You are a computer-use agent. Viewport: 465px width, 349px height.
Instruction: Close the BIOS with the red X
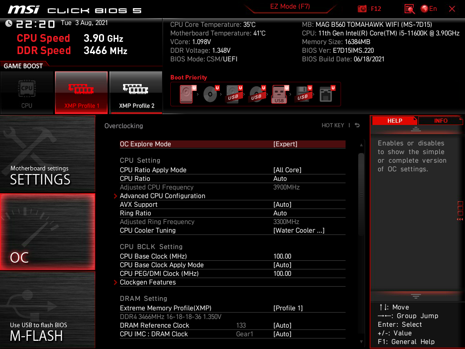(x=452, y=9)
